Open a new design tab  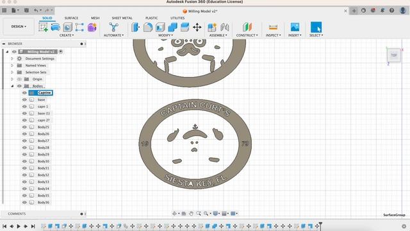point(354,11)
